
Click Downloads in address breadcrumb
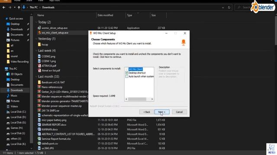pos(48,7)
